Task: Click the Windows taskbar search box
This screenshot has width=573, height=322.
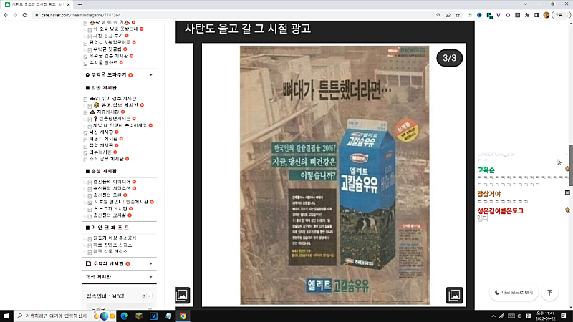Action: (57, 316)
